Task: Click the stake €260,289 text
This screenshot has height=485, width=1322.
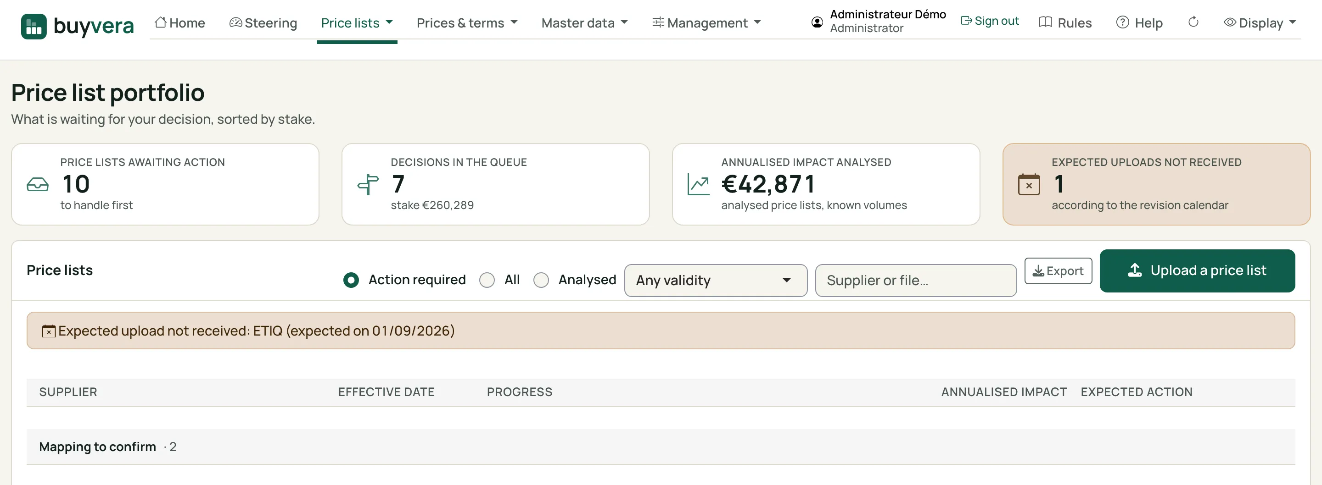Action: pos(432,205)
